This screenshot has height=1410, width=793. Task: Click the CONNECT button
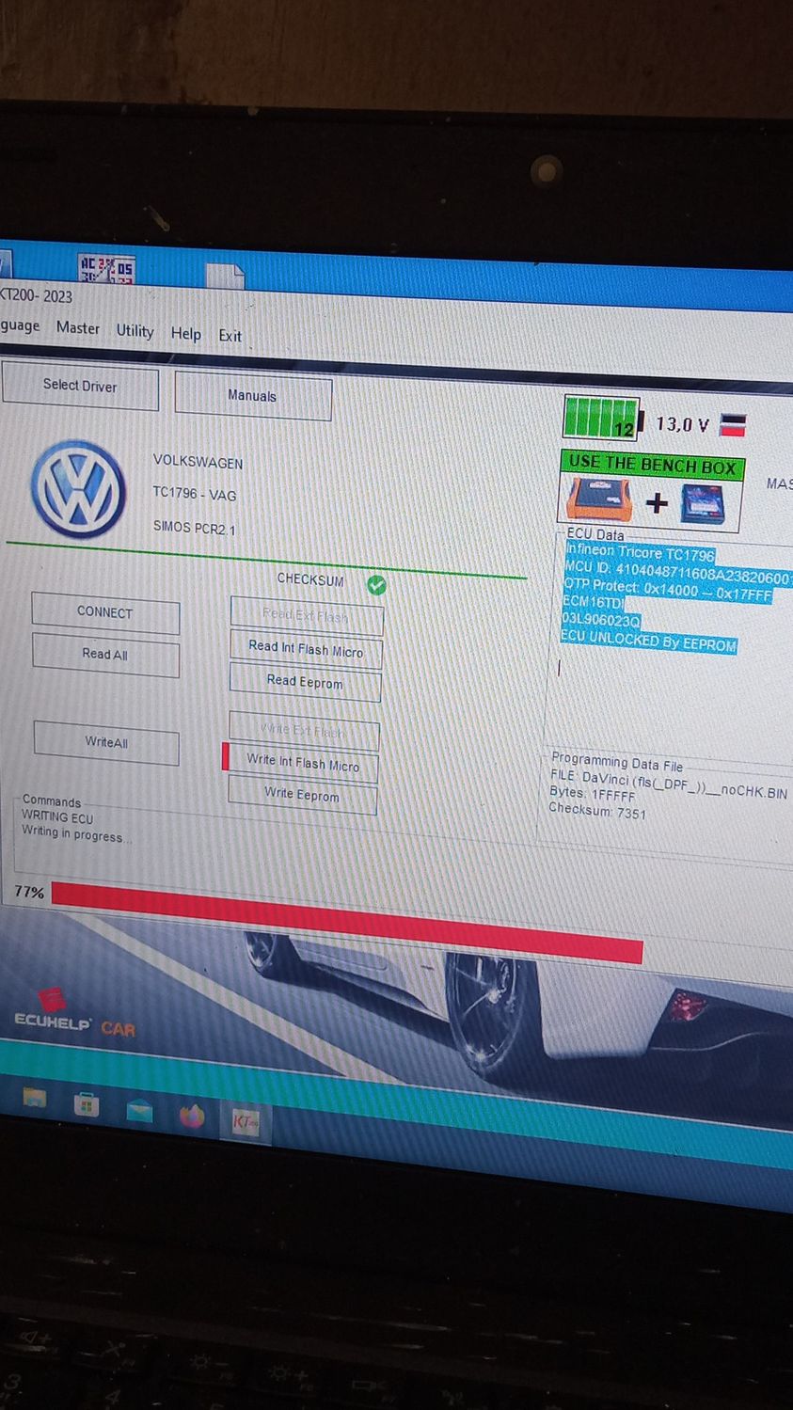pyautogui.click(x=104, y=612)
